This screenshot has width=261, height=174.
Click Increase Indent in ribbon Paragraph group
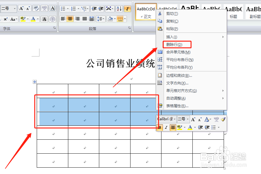click(x=101, y=9)
